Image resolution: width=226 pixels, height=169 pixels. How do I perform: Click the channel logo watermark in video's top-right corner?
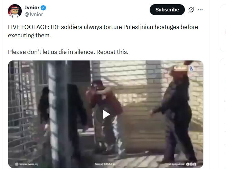click(x=183, y=68)
